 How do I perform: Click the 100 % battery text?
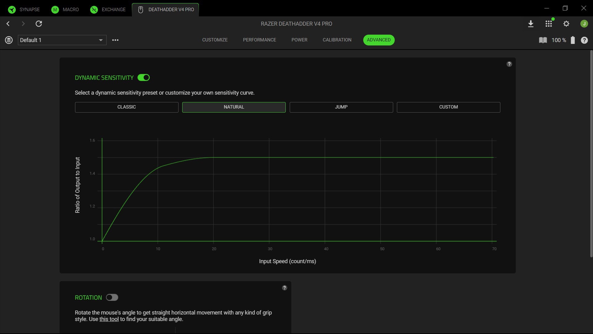[x=559, y=40]
